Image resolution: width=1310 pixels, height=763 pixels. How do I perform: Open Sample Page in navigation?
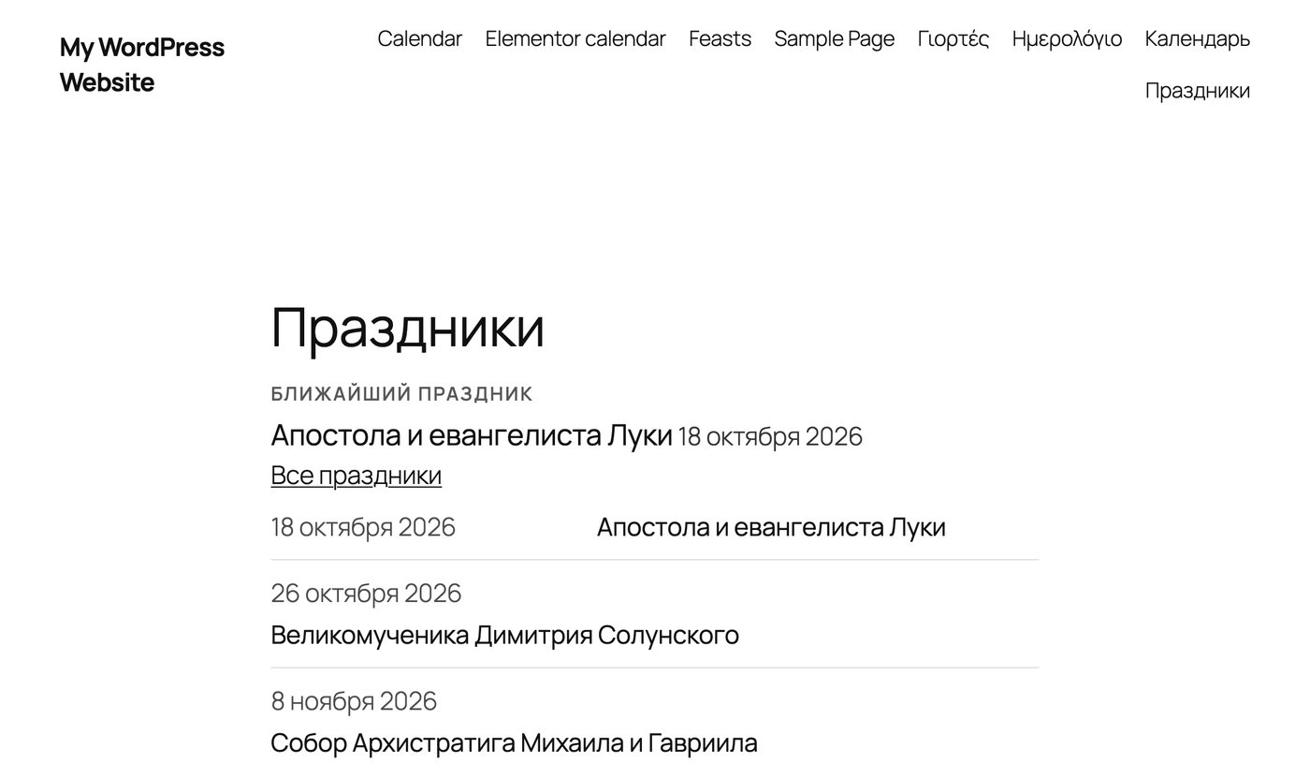point(835,38)
